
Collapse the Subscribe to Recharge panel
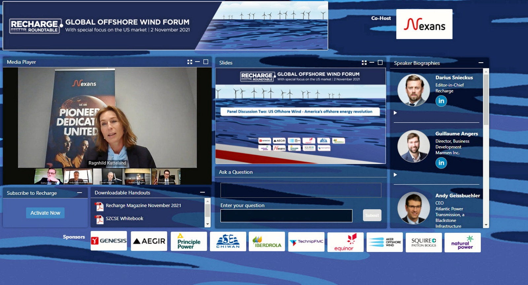coord(80,193)
